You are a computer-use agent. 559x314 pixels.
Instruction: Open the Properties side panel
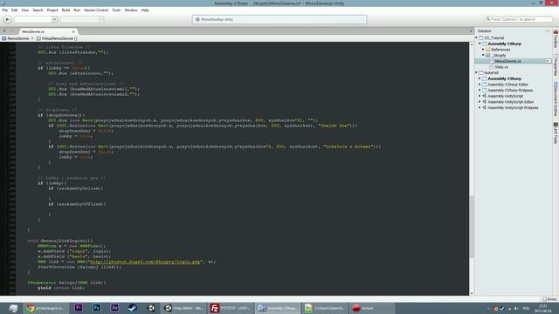[556, 65]
